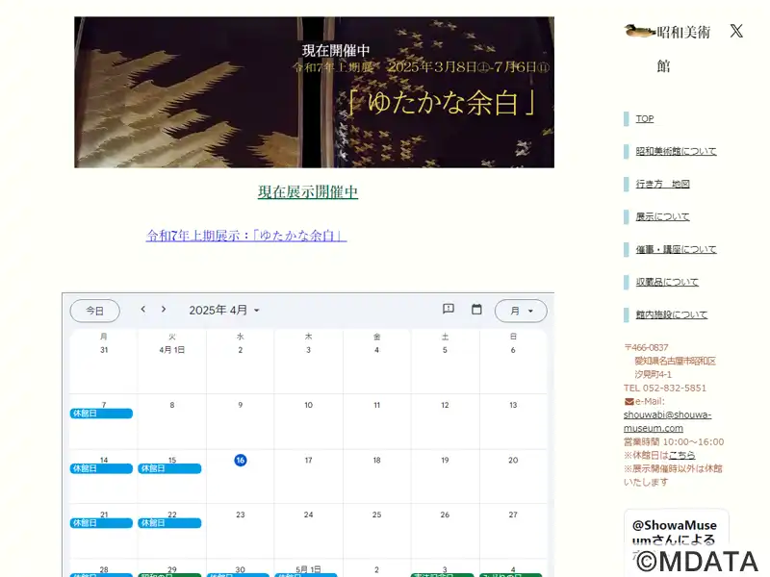Image resolution: width=770 pixels, height=577 pixels.
Task: Go to next month with right chevron
Action: coord(164,309)
